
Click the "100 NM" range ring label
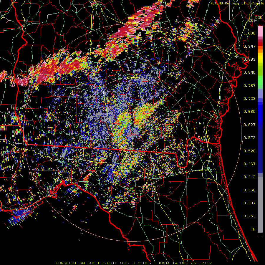[x=132, y=24]
